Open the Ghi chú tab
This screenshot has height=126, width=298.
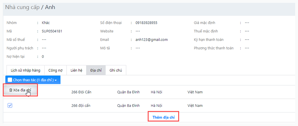(x=116, y=70)
